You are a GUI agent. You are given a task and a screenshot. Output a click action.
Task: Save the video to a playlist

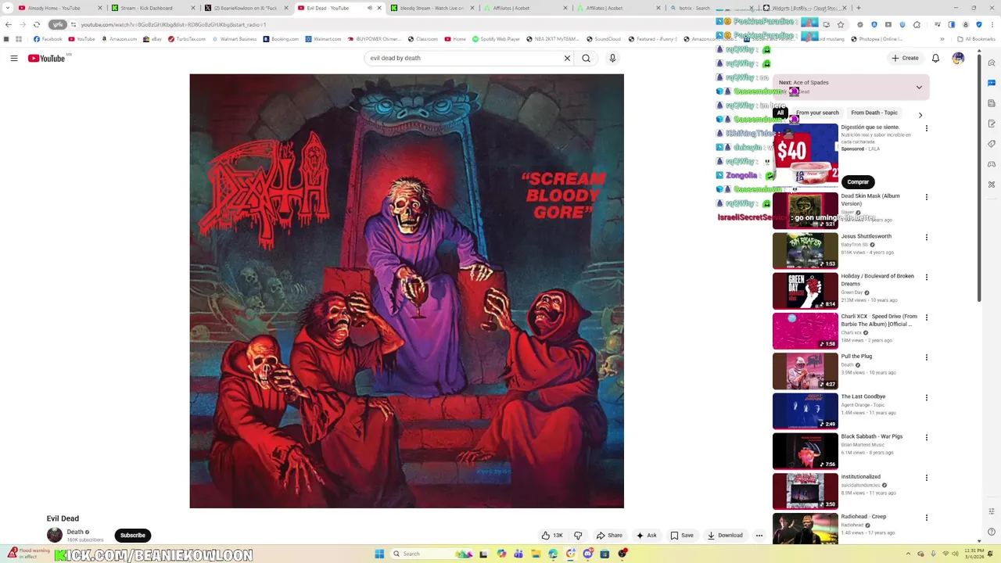pos(682,536)
